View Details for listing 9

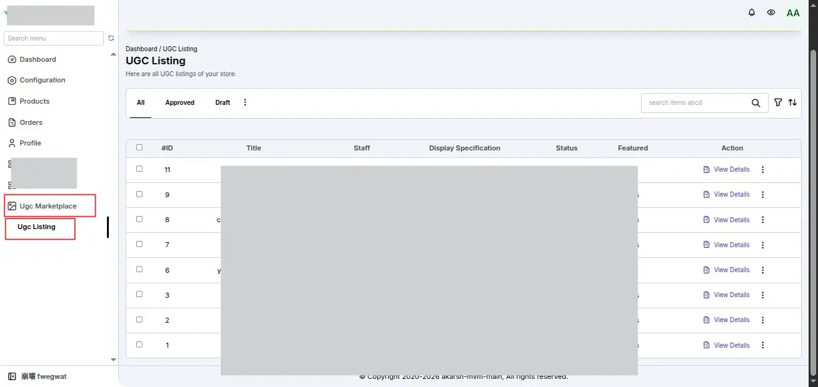coord(726,195)
